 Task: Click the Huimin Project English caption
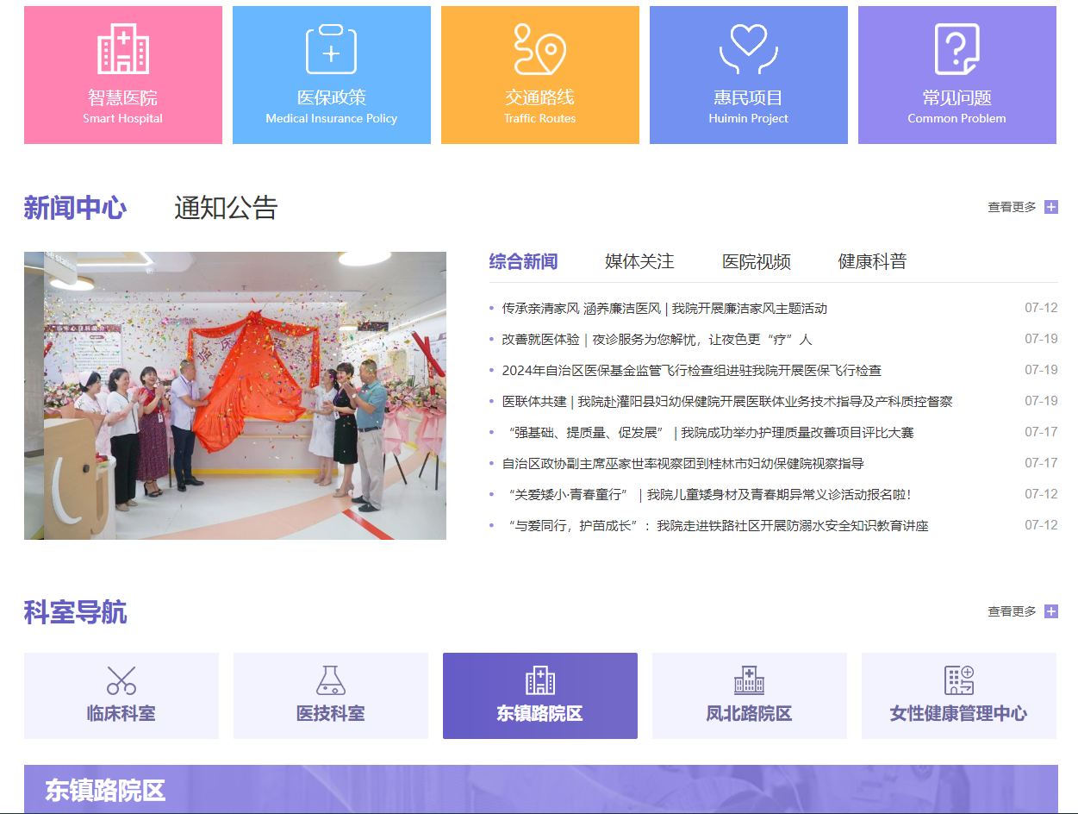tap(749, 119)
